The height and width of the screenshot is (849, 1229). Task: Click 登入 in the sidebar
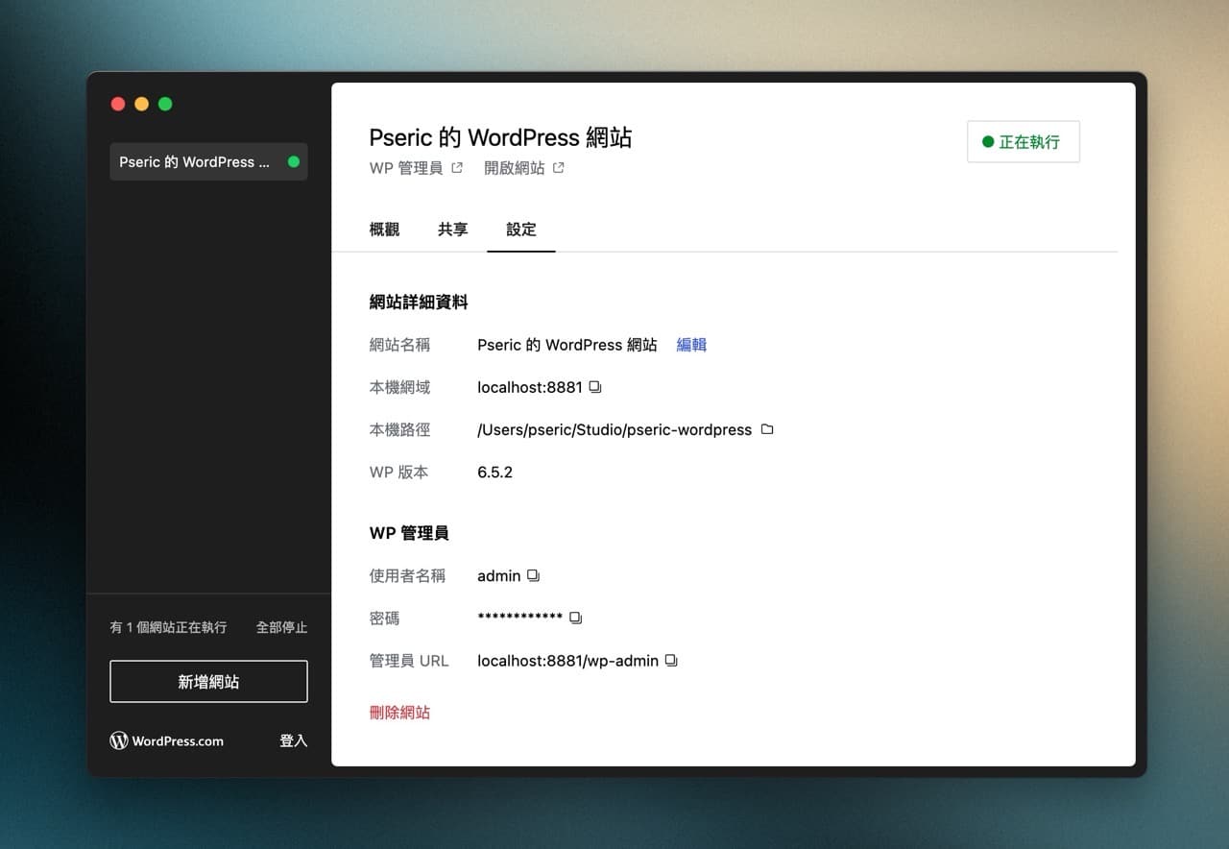click(x=294, y=740)
